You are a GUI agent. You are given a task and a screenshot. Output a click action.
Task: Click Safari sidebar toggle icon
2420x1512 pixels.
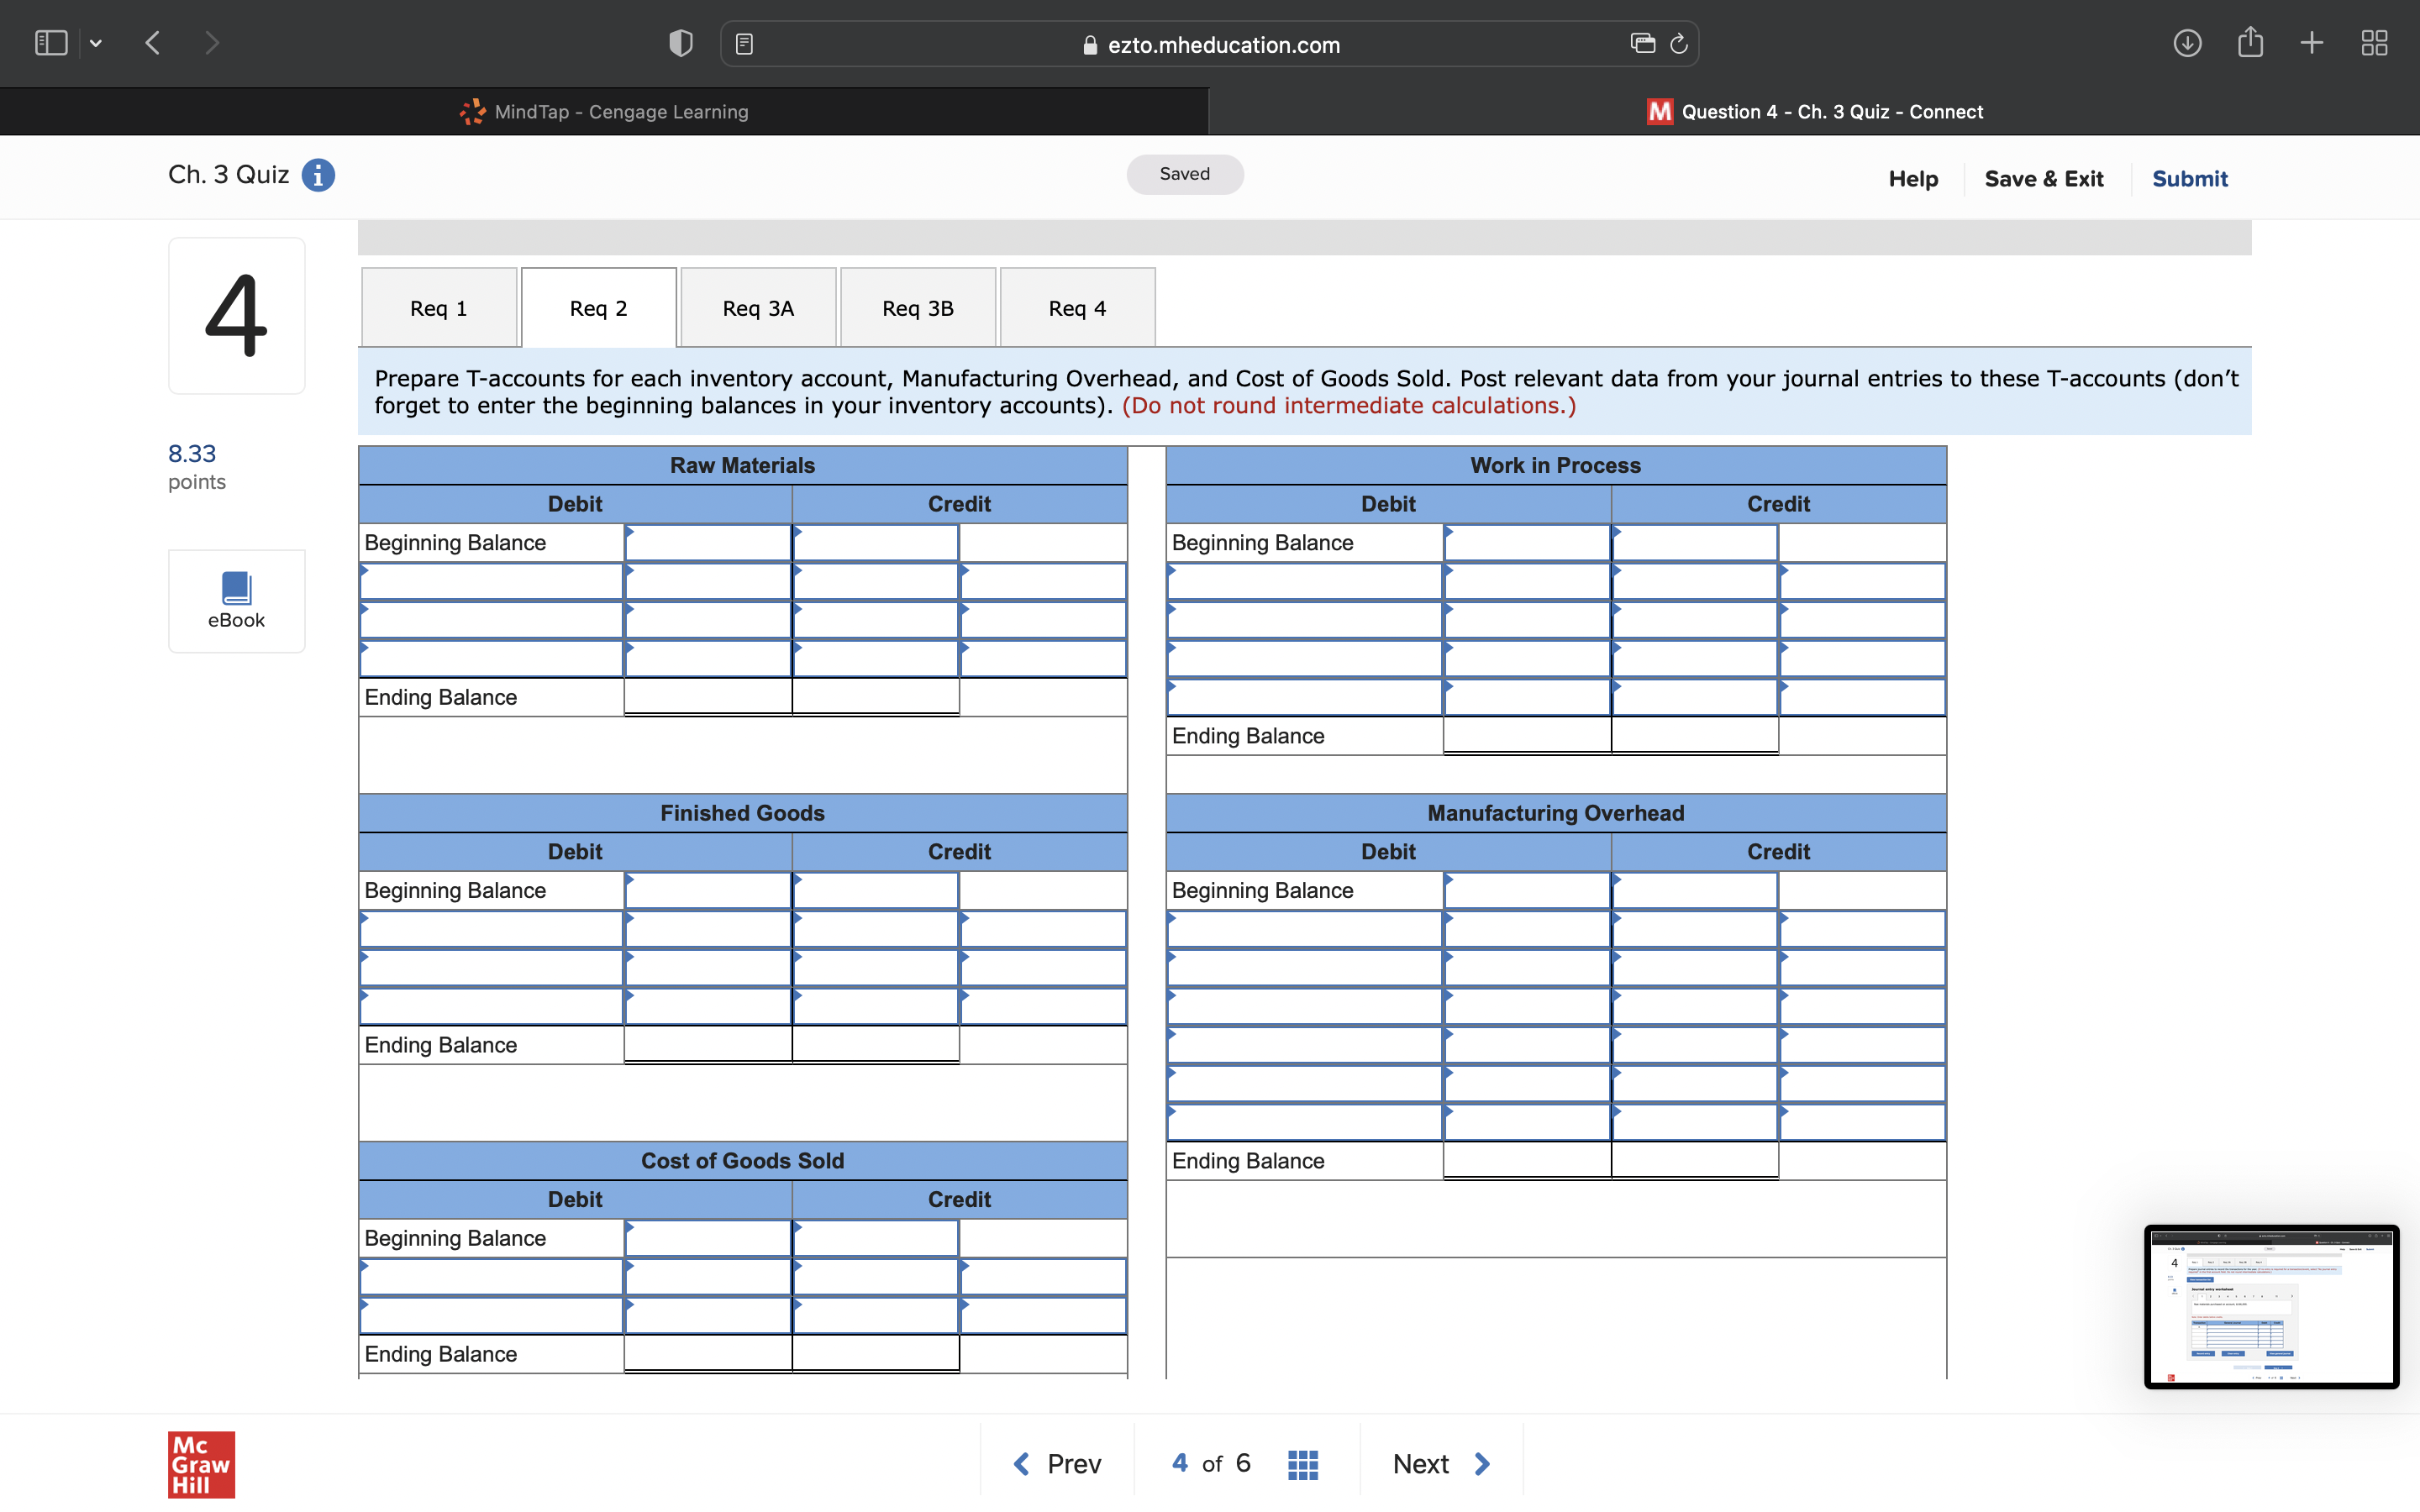[51, 43]
